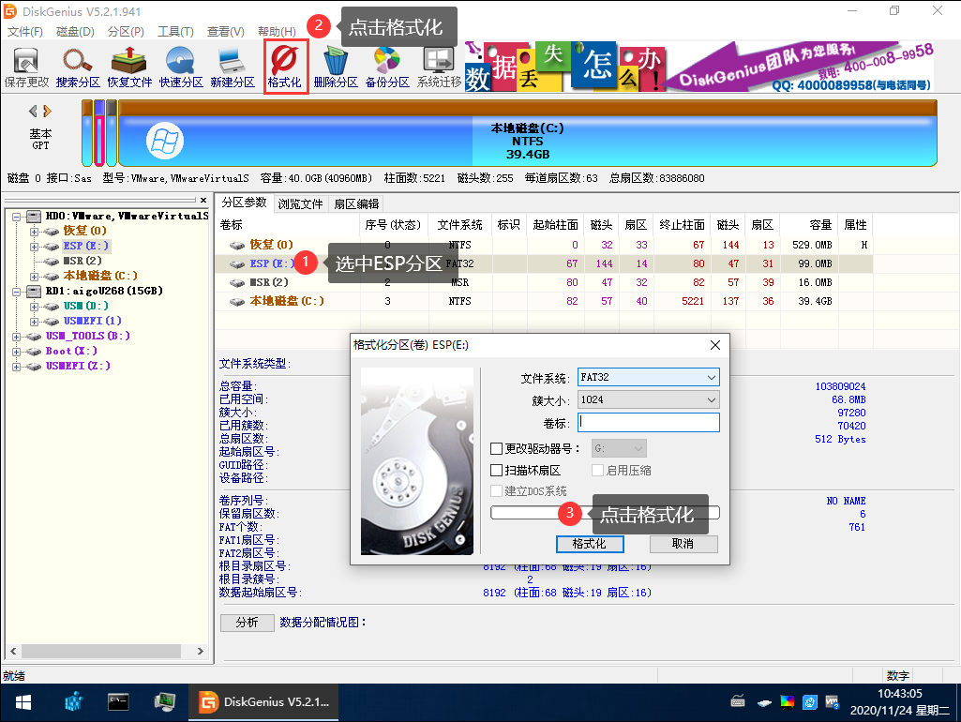Close the disk tree side panel
The image size is (961, 722).
click(203, 200)
